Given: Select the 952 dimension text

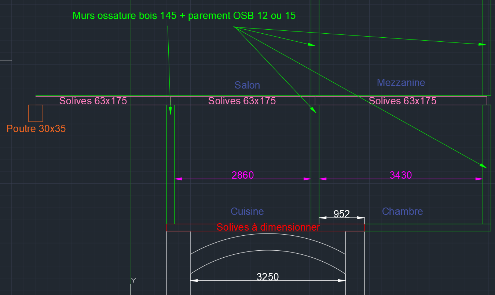Looking at the screenshot, I should (x=341, y=214).
